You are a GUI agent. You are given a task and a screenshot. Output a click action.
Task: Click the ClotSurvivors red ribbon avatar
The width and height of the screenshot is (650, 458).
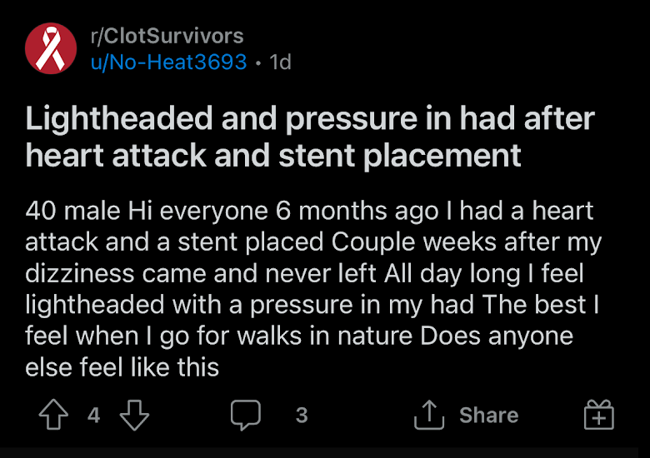pyautogui.click(x=51, y=48)
